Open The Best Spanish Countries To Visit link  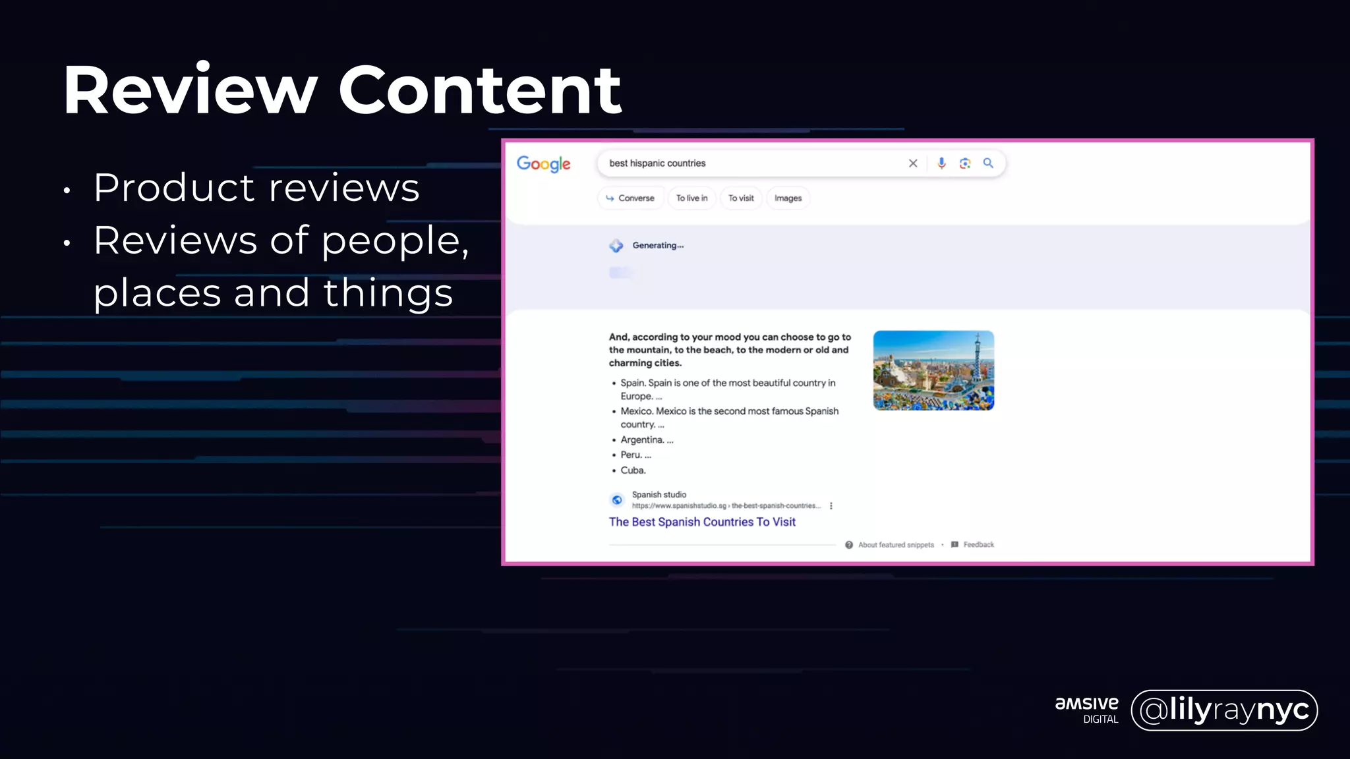702,522
